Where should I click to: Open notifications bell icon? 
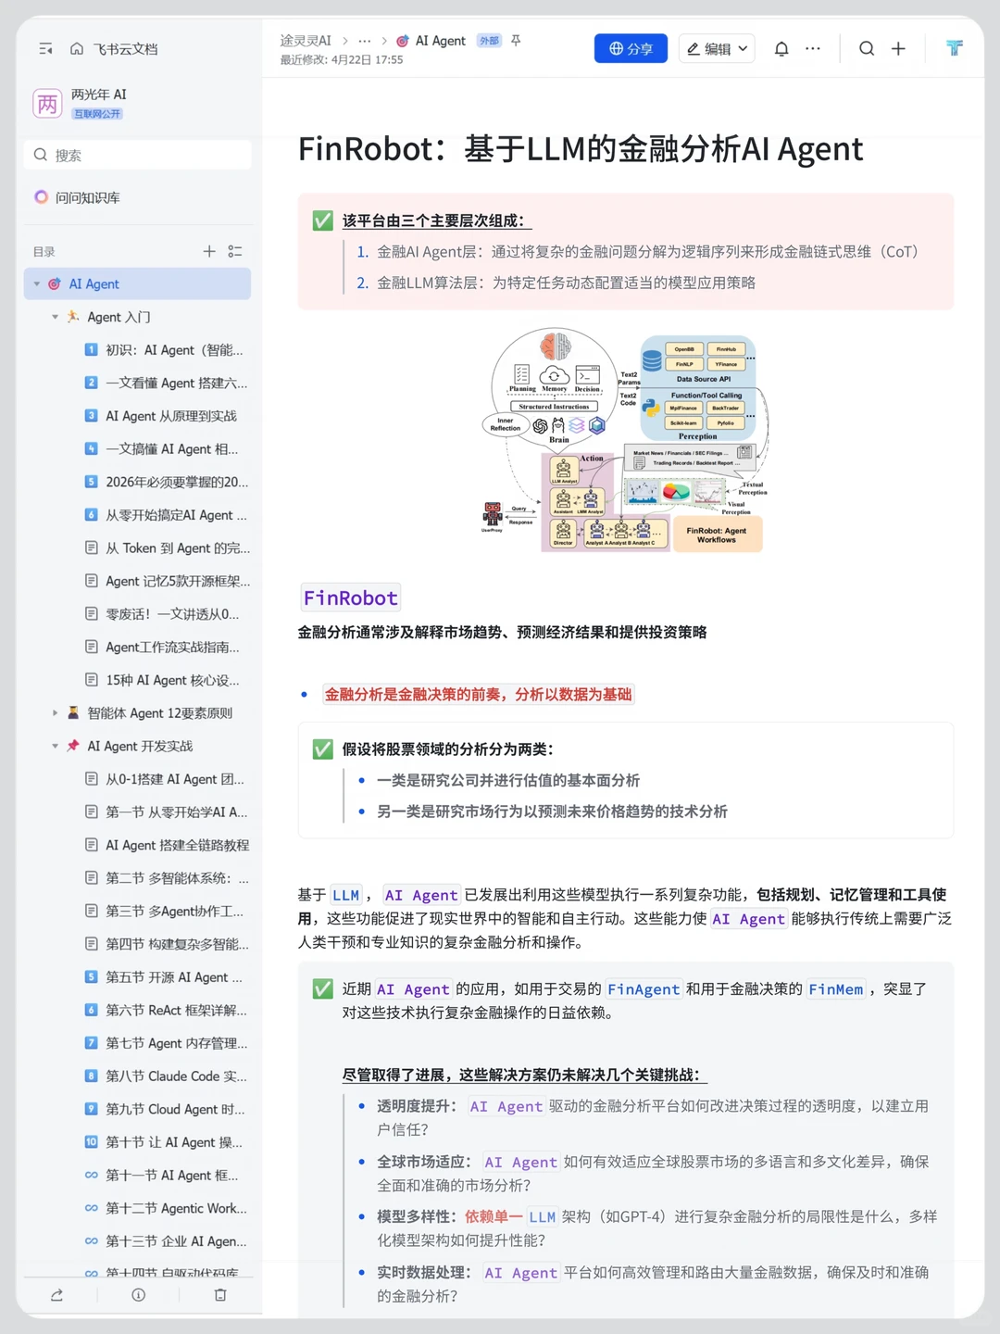coord(781,49)
